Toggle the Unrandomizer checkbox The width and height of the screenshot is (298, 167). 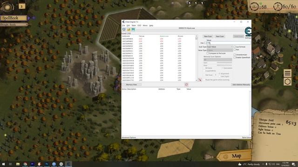[235, 55]
